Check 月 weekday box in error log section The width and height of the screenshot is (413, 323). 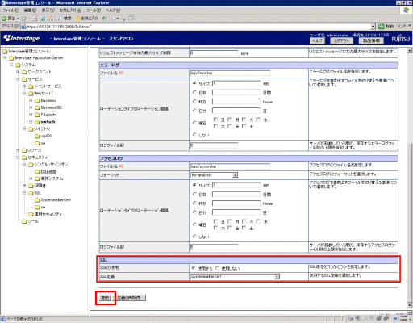coord(230,120)
